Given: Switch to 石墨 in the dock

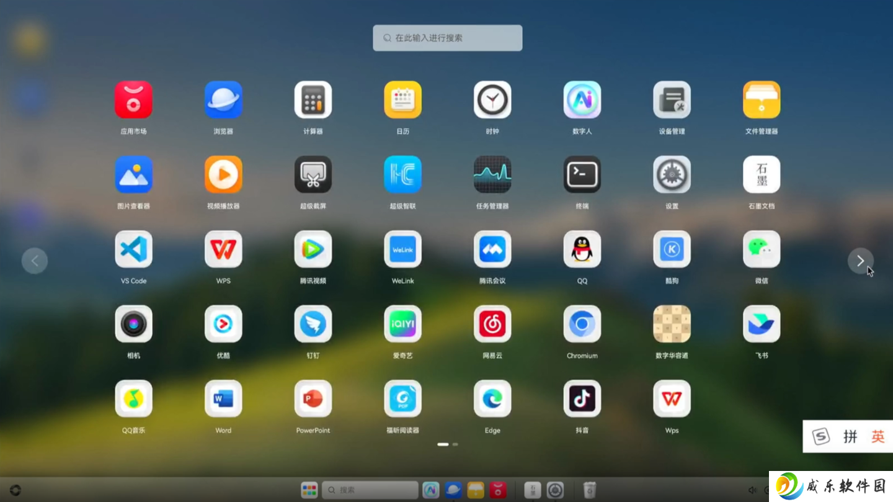Looking at the screenshot, I should tap(533, 490).
